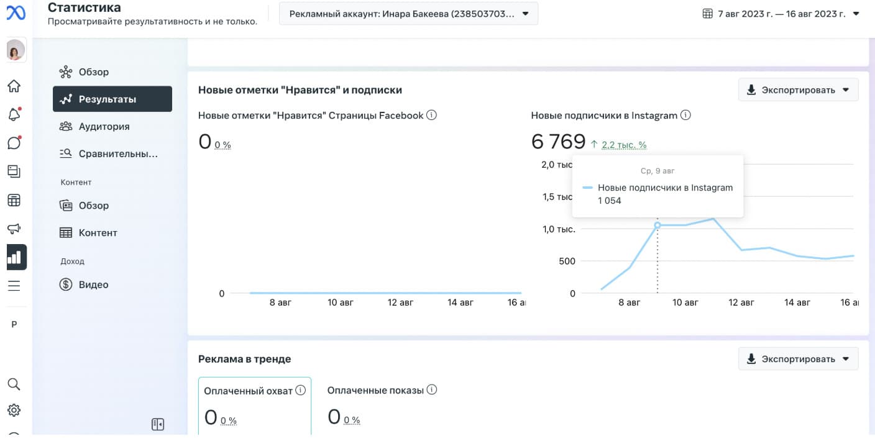Click info icon next to Оплаченные показы

[432, 390]
